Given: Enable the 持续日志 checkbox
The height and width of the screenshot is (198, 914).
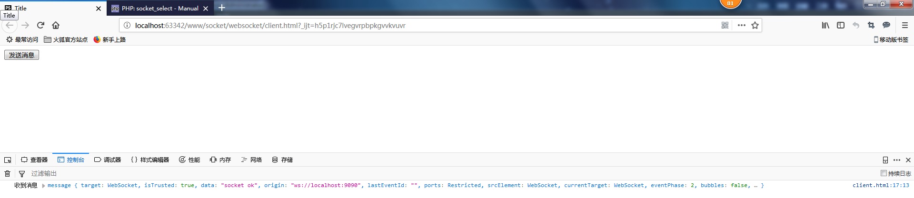Looking at the screenshot, I should coord(884,173).
